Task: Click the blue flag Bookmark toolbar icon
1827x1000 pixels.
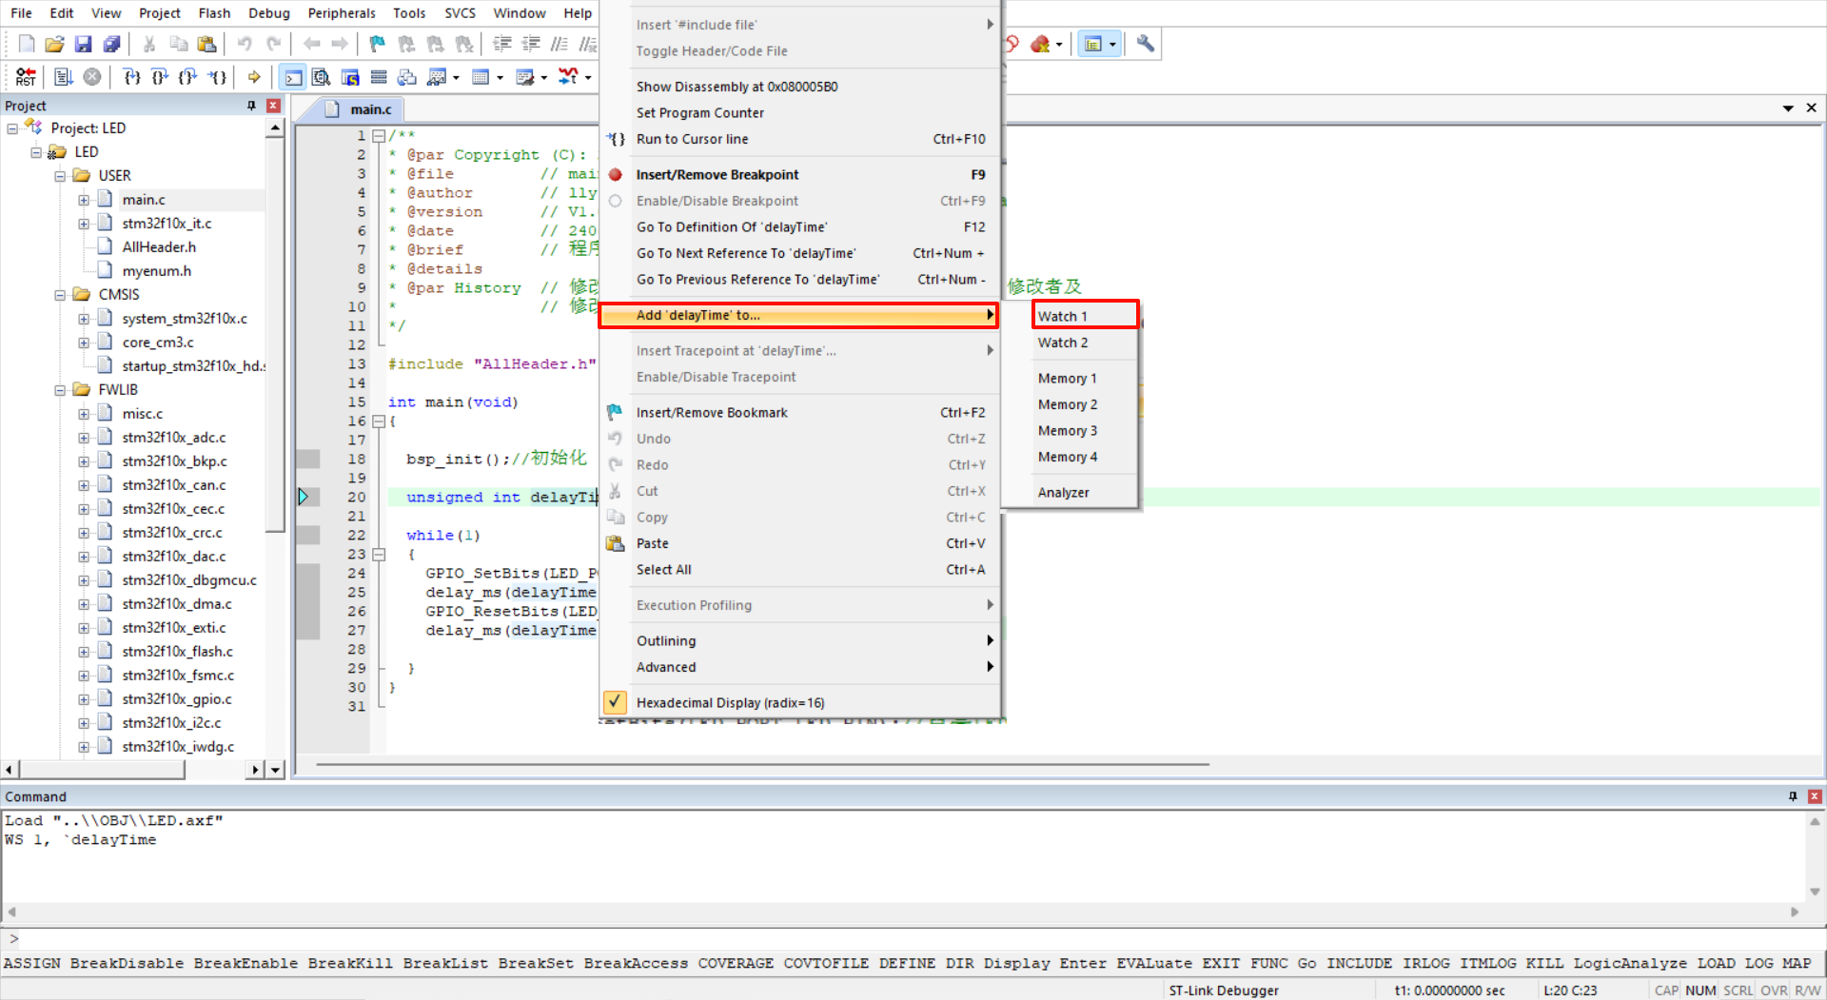Action: point(378,44)
